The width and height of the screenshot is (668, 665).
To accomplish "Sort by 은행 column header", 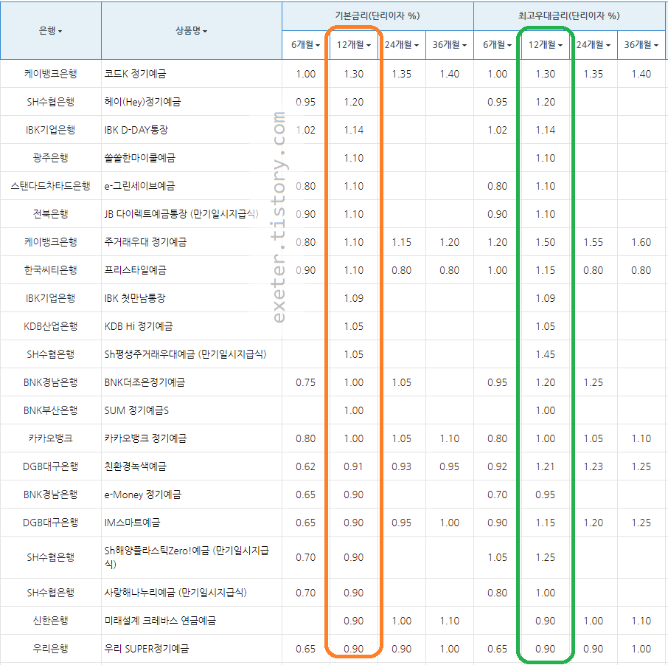I will (x=50, y=31).
